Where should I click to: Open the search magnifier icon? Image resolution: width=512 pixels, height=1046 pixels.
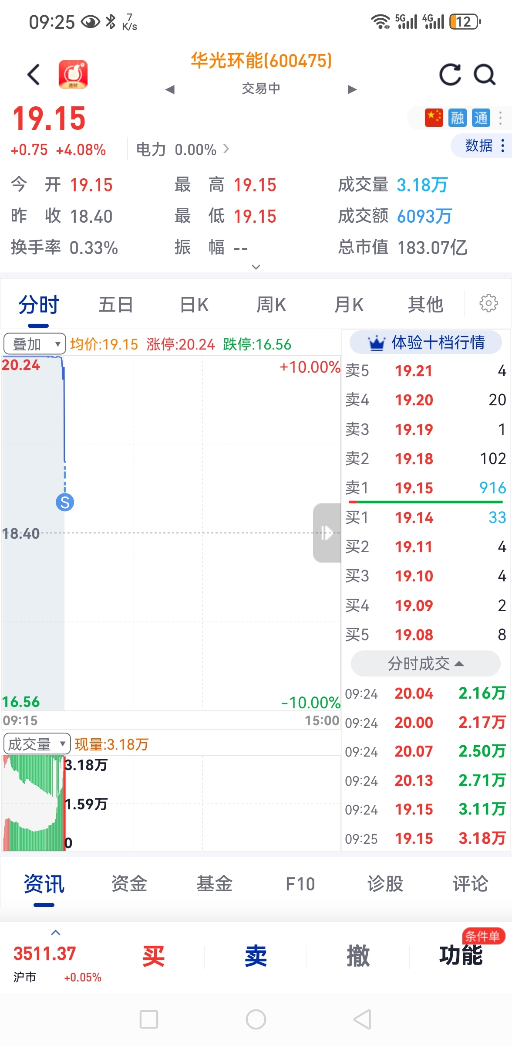coord(485,75)
